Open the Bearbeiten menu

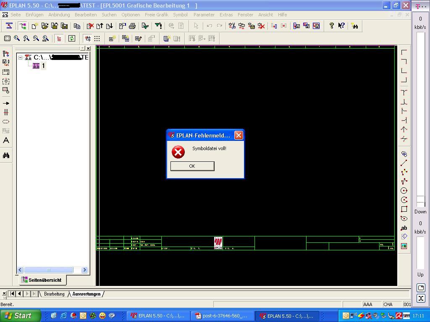click(x=86, y=15)
